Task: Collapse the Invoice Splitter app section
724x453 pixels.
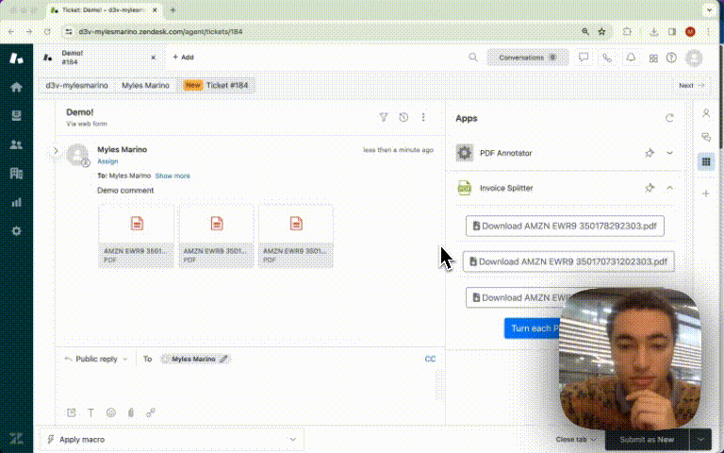Action: (670, 188)
